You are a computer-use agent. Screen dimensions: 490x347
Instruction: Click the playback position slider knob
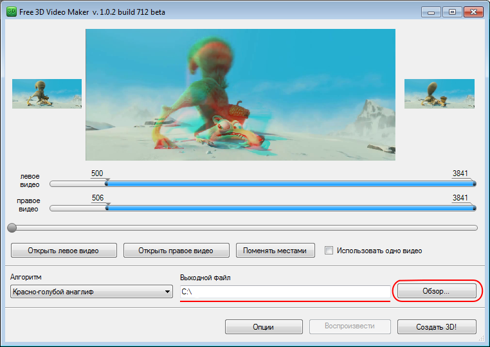click(12, 227)
